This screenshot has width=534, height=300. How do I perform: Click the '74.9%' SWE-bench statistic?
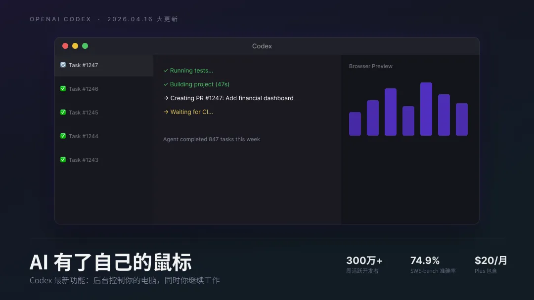(425, 261)
